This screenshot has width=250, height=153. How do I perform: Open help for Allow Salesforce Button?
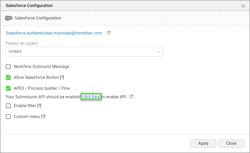click(x=62, y=78)
